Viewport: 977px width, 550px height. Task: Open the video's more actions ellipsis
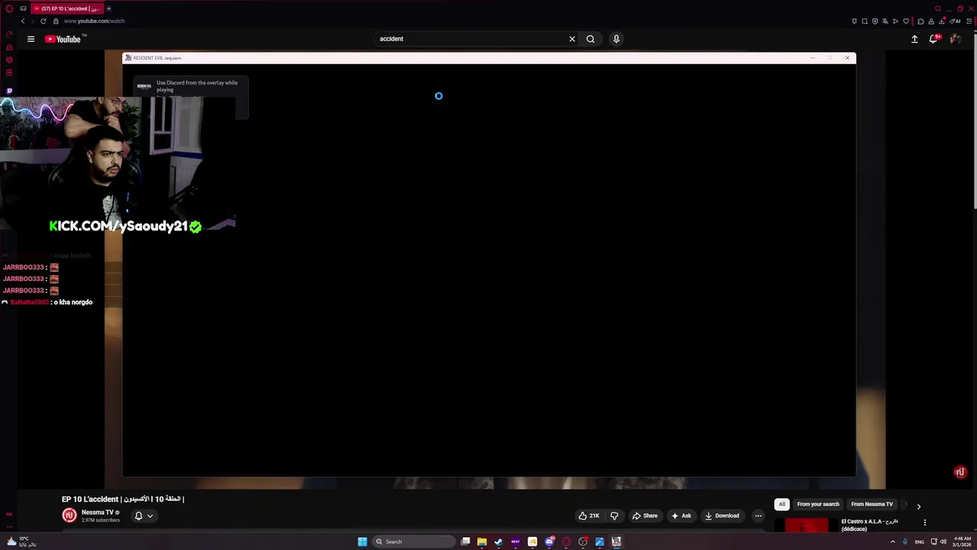pyautogui.click(x=758, y=516)
